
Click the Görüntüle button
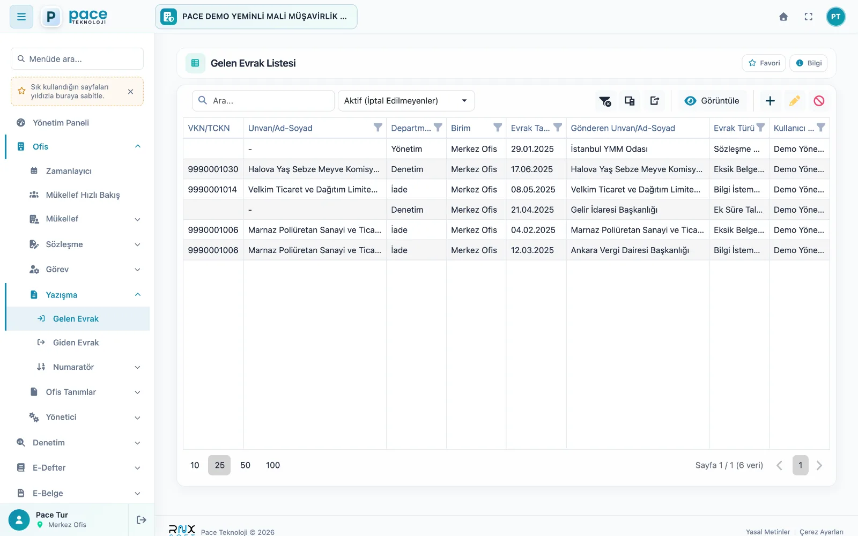point(712,101)
